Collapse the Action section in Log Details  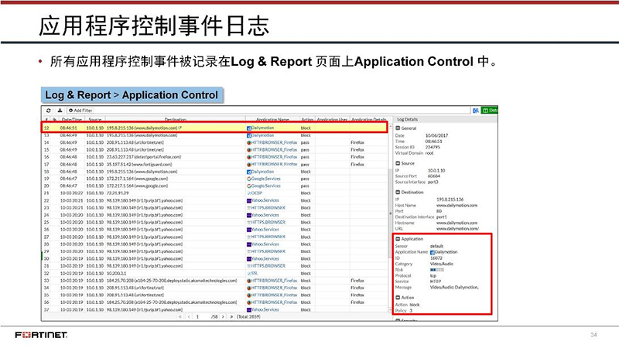398,298
